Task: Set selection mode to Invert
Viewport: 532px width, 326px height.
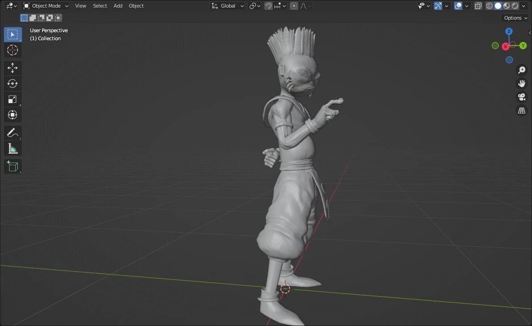Action: [50, 17]
